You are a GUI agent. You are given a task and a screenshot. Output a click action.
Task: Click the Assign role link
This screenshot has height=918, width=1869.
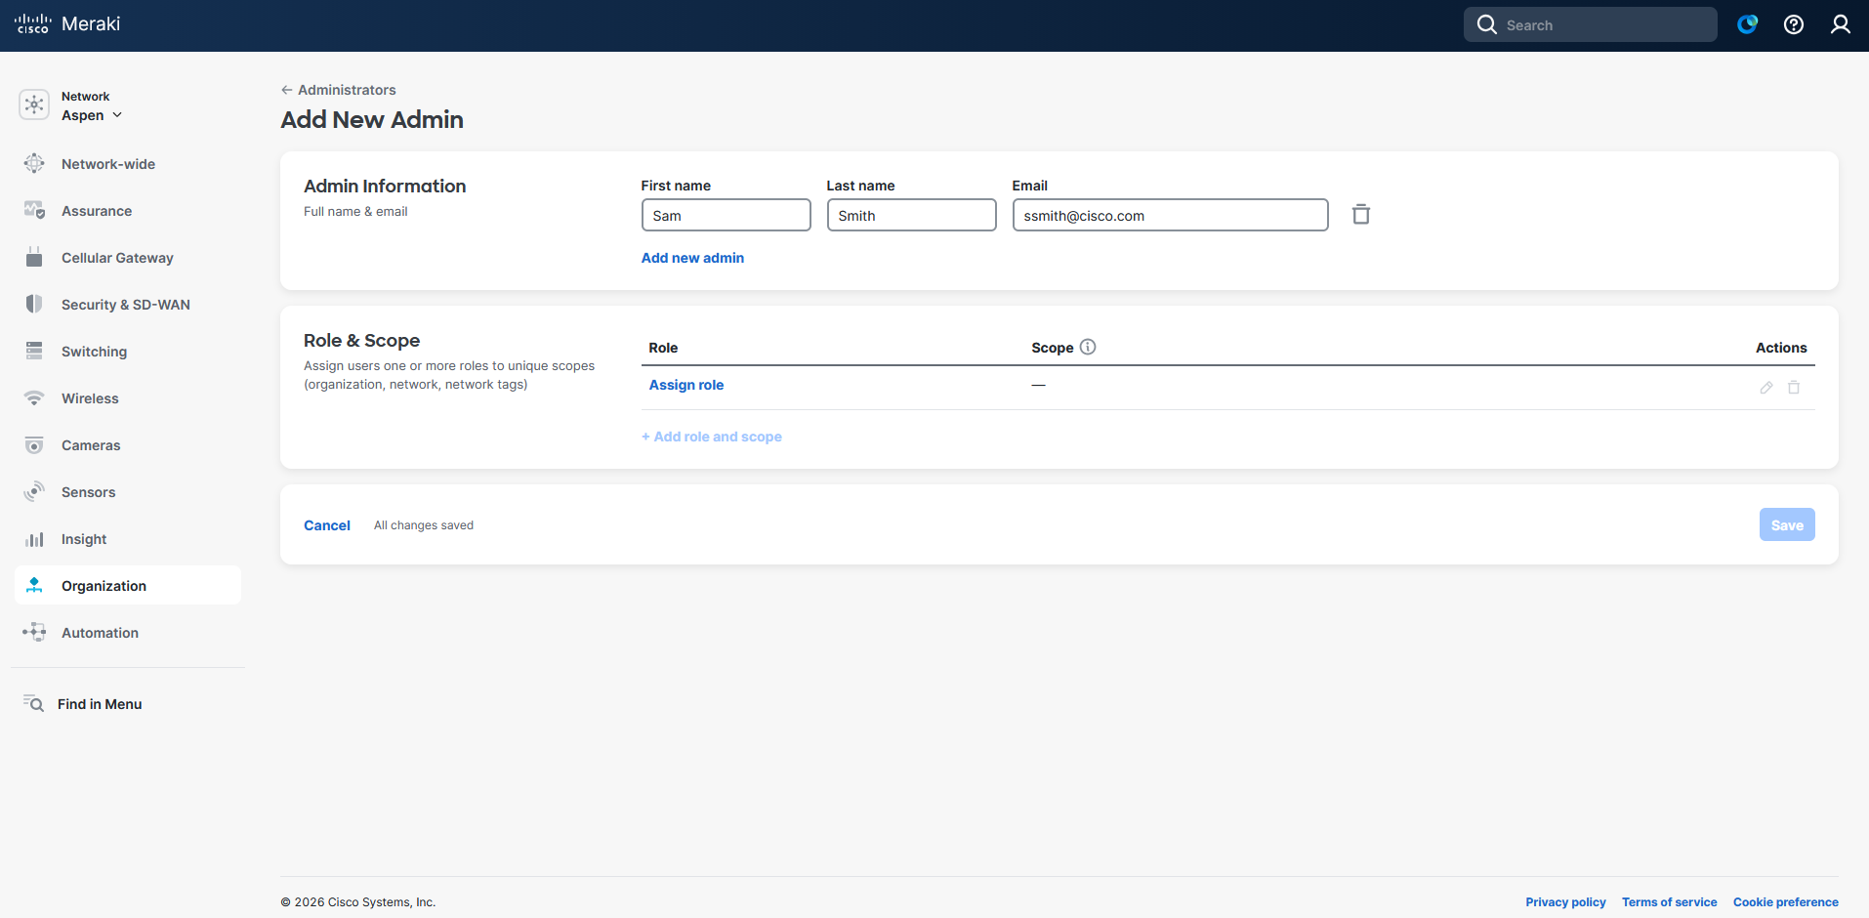(x=686, y=385)
